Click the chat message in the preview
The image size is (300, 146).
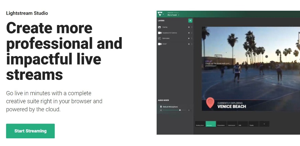(218, 63)
